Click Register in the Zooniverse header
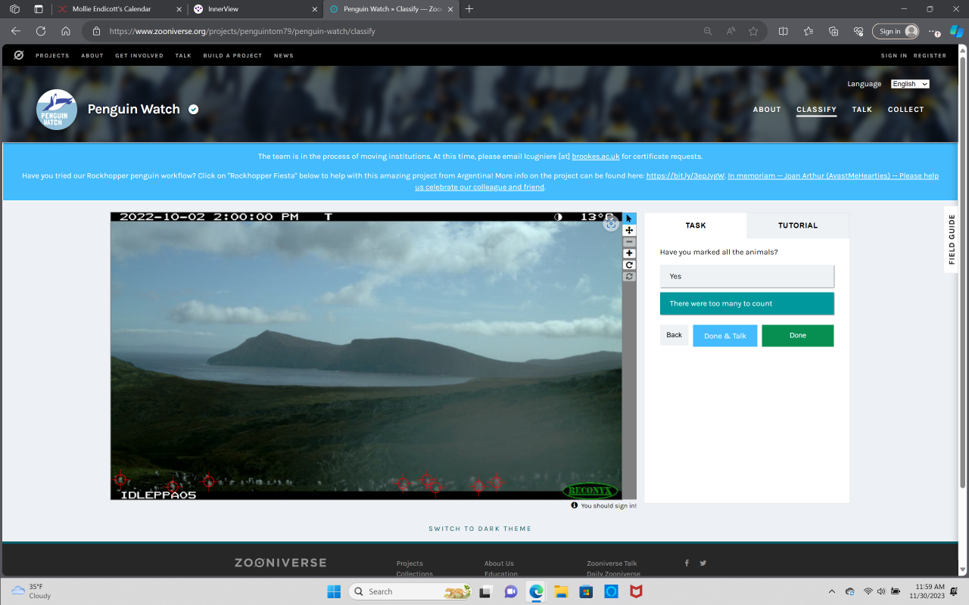 (x=930, y=56)
